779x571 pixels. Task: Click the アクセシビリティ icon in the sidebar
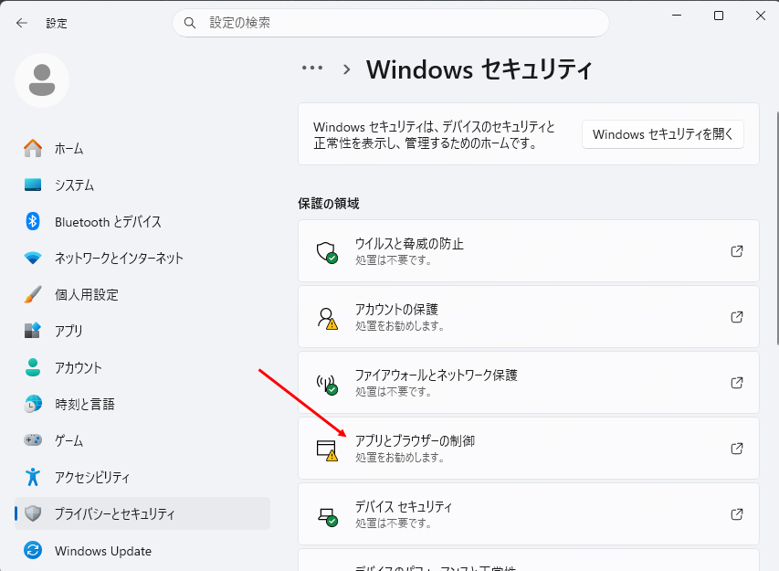pos(33,478)
